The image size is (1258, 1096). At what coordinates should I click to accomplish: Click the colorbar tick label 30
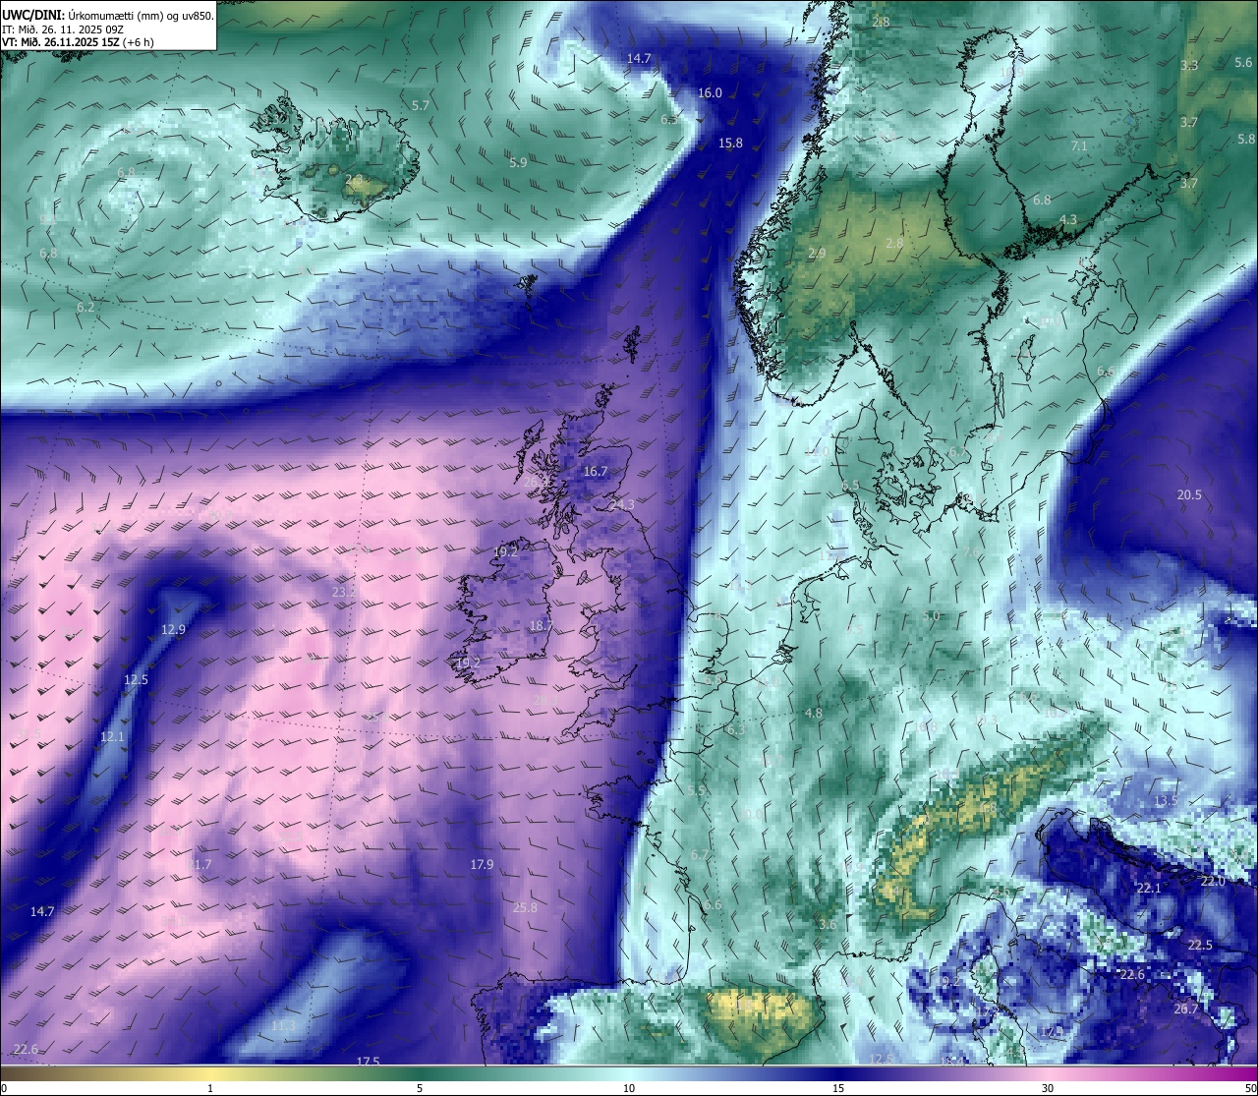[1048, 1088]
